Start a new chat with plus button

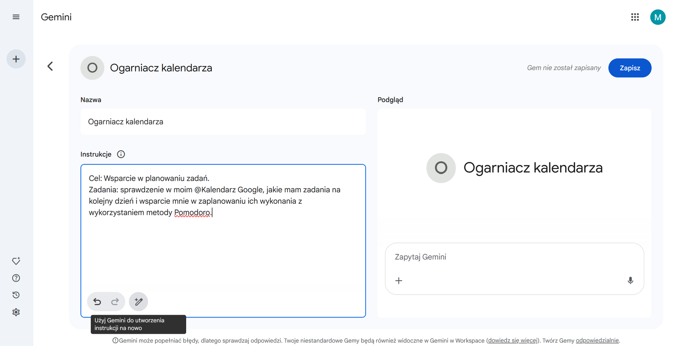click(x=16, y=59)
